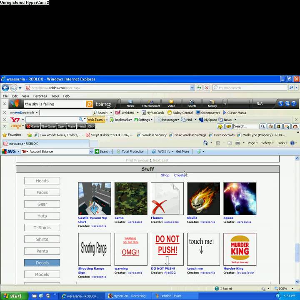Click the Zango toolbar search magnifier icon
The image size is (300, 300).
[263, 127]
